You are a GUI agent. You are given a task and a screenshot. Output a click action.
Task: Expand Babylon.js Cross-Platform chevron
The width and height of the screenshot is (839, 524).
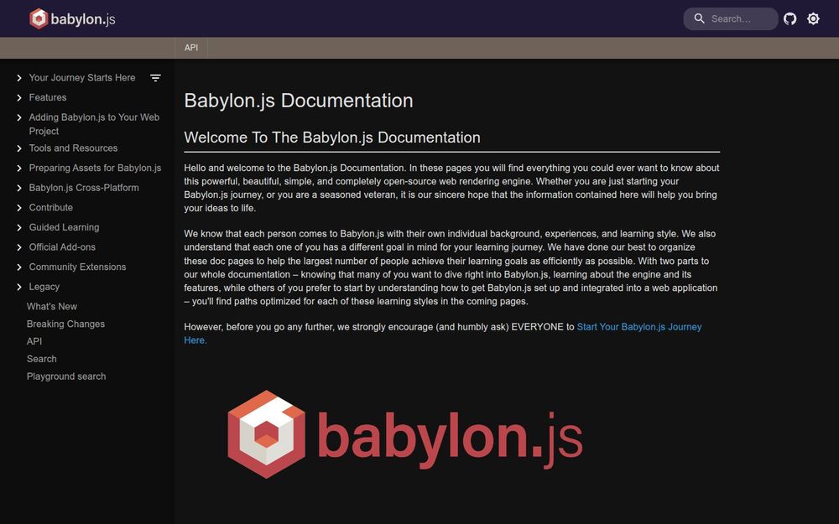(x=19, y=188)
